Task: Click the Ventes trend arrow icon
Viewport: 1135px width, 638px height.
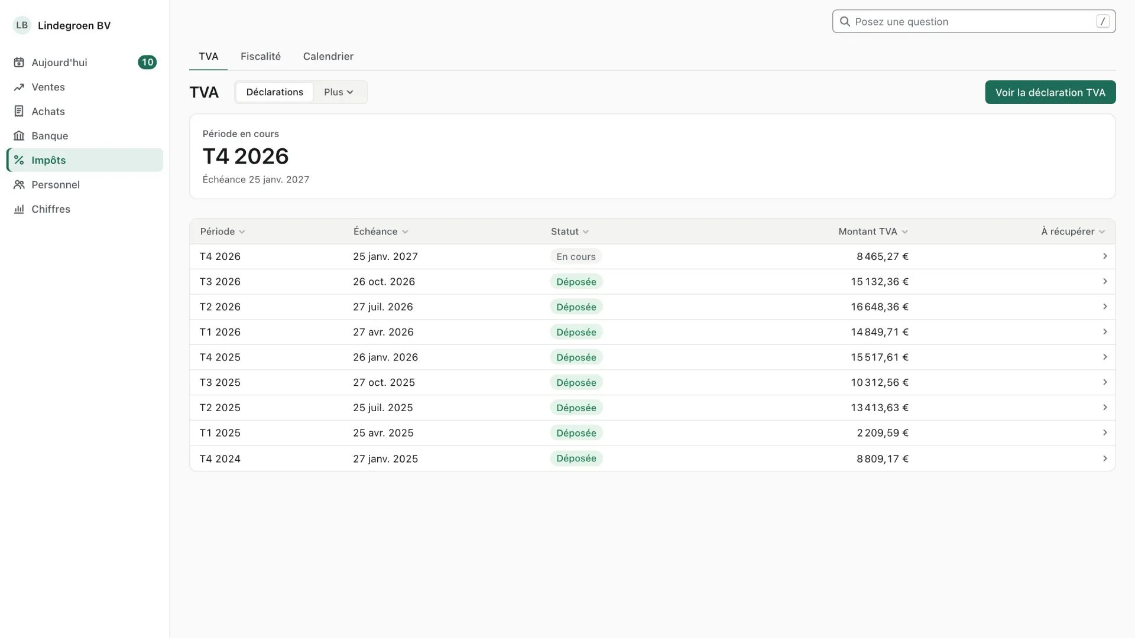Action: (x=19, y=87)
